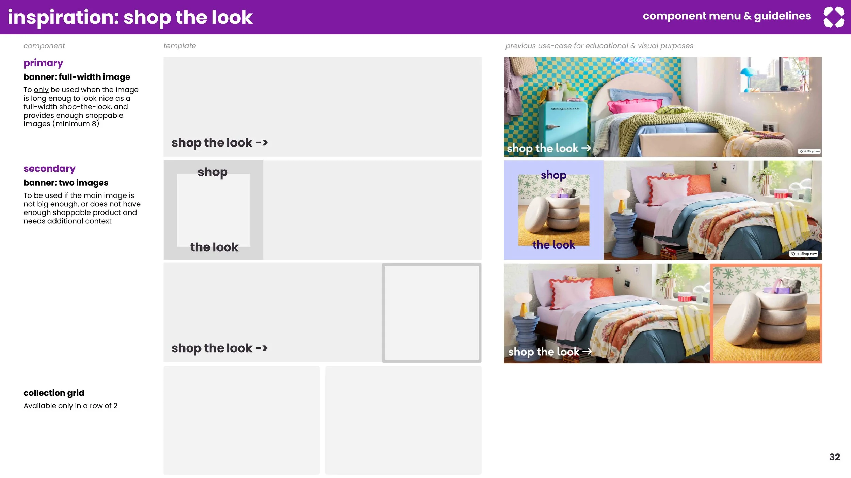Click the 'secondary' purple heading
The width and height of the screenshot is (851, 478).
(x=49, y=169)
